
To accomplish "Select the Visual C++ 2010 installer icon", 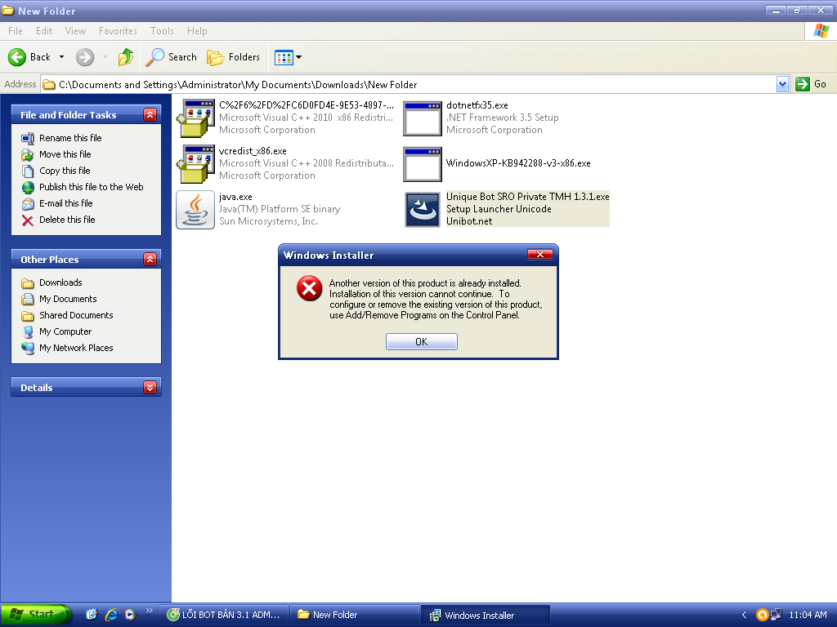I will point(195,118).
